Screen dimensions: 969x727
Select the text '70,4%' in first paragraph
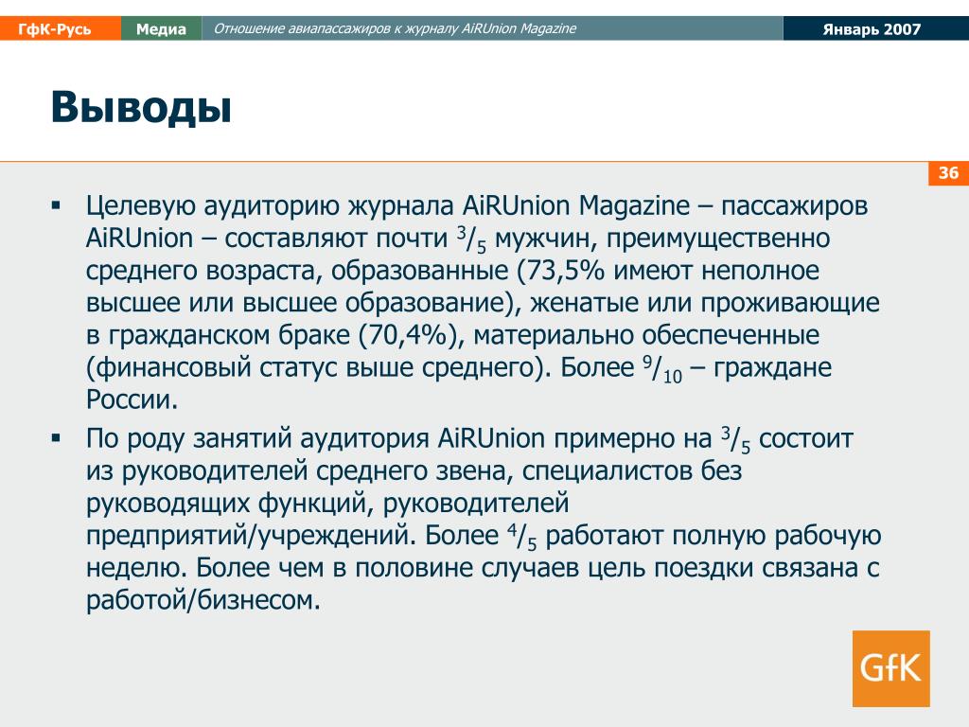(407, 335)
